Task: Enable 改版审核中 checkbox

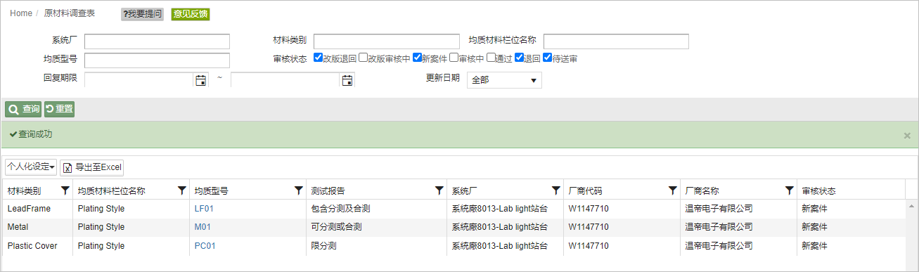Action: pyautogui.click(x=363, y=58)
